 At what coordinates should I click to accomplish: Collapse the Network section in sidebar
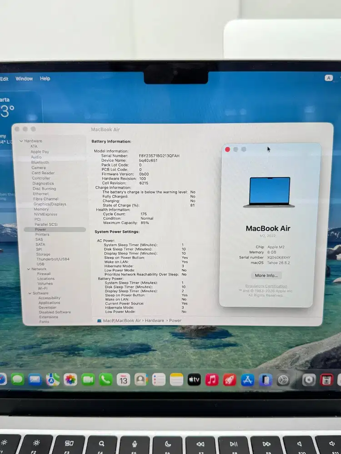point(28,269)
